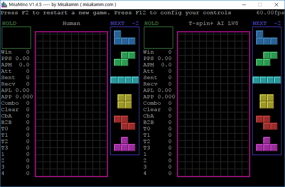
Task: Click the AI Recv stat row
Action: point(157,84)
